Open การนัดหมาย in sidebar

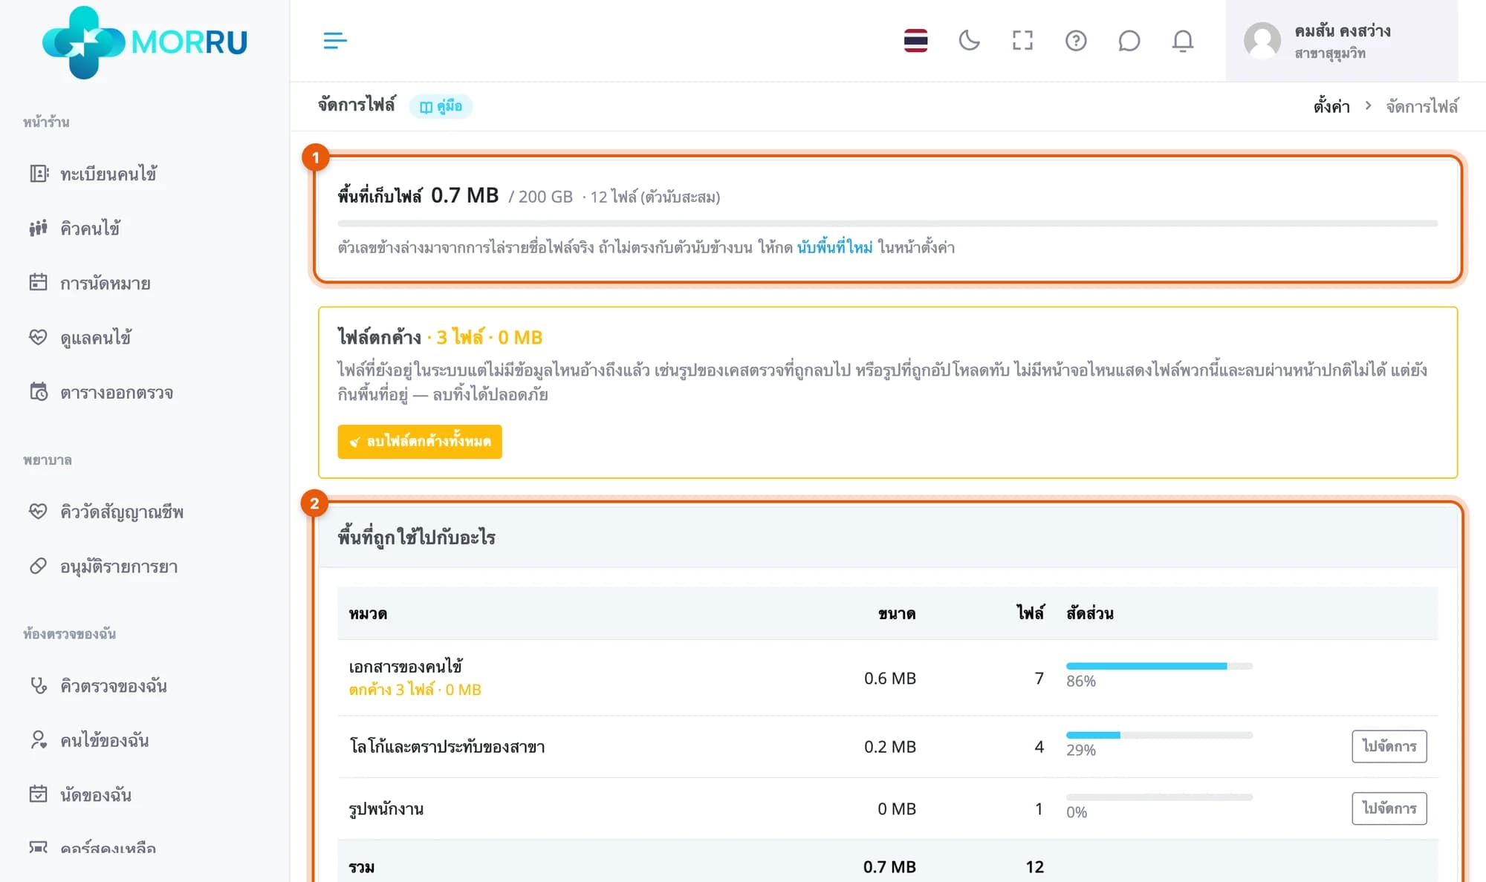pos(106,283)
